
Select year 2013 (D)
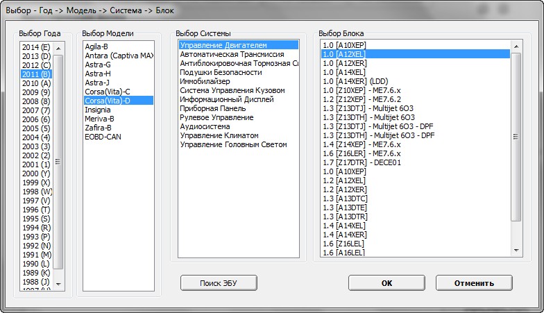coord(36,56)
